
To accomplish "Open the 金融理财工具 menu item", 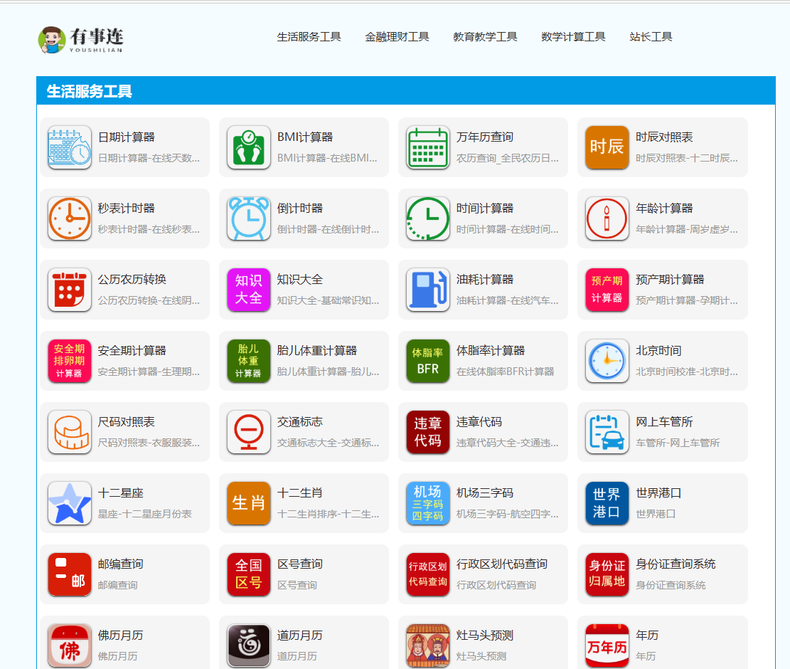I will 397,37.
